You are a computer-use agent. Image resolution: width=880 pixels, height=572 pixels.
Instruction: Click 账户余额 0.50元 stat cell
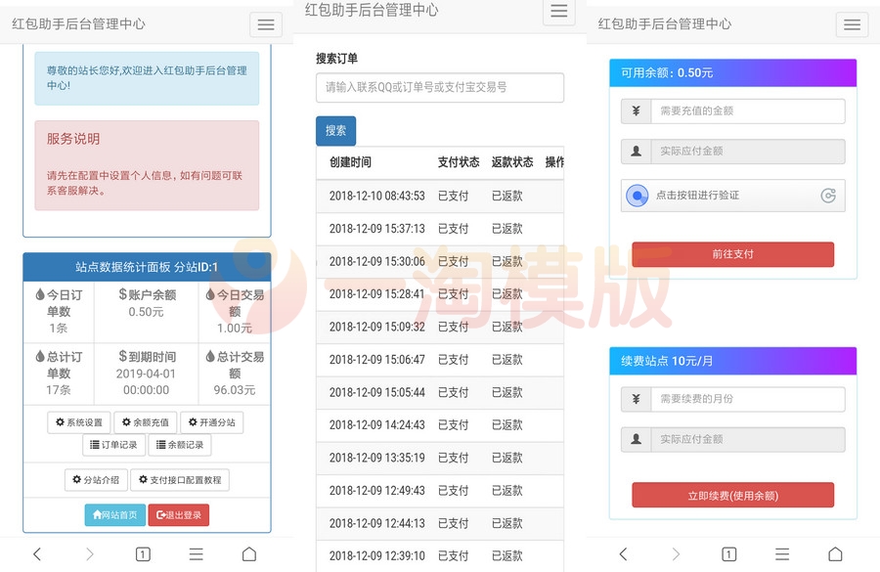tap(147, 312)
